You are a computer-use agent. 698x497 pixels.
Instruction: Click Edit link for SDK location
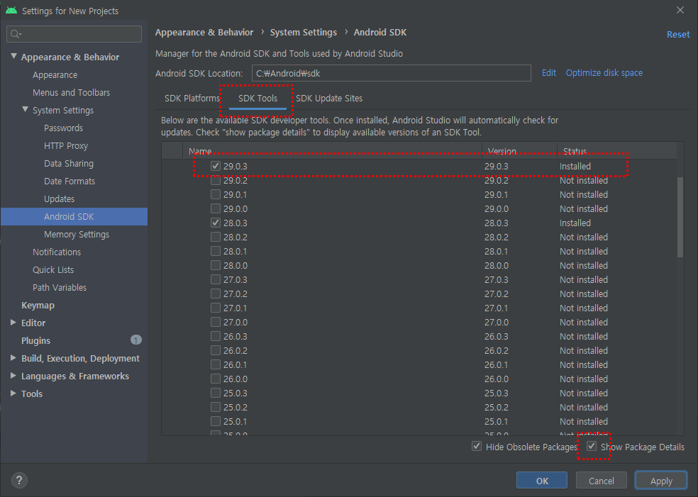[x=548, y=72]
